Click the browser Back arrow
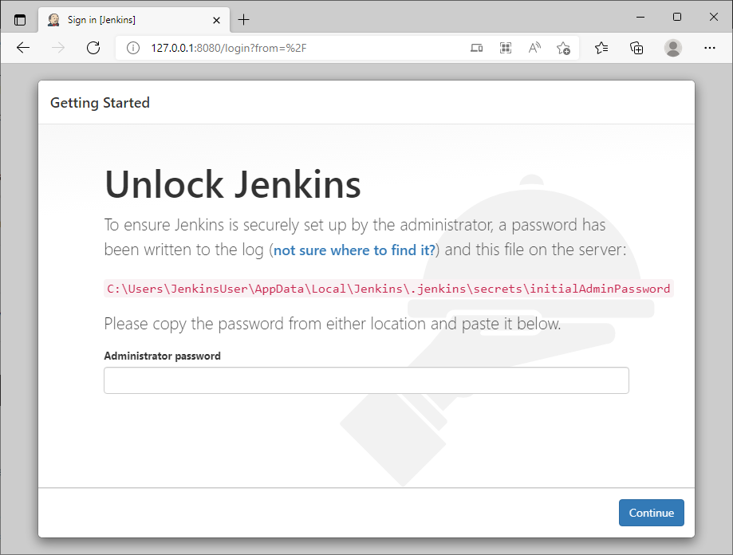The image size is (733, 555). [23, 48]
